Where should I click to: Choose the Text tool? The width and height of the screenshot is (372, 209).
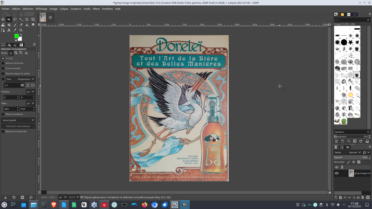(x=9, y=30)
